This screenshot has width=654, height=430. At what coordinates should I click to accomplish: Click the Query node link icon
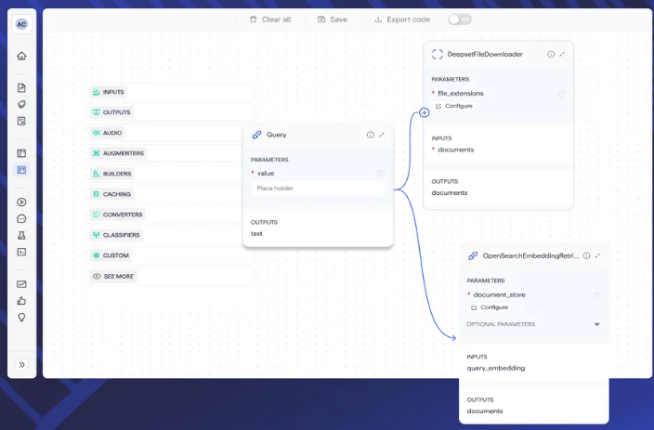click(257, 135)
